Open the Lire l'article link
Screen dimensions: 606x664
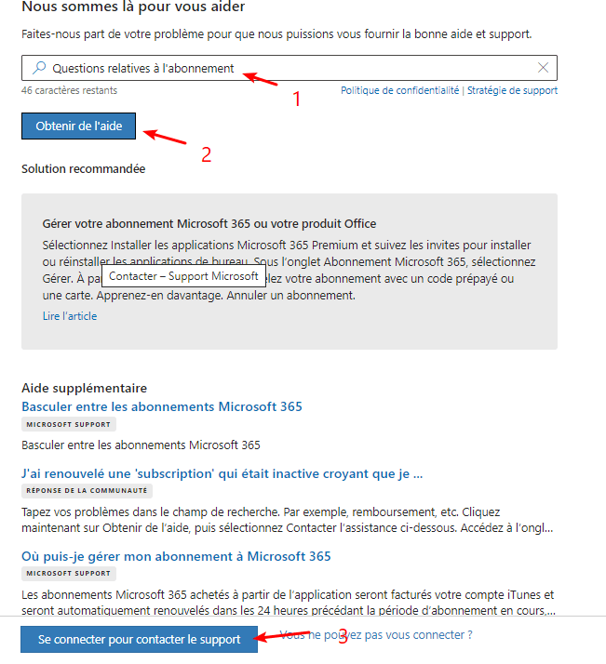coord(70,316)
